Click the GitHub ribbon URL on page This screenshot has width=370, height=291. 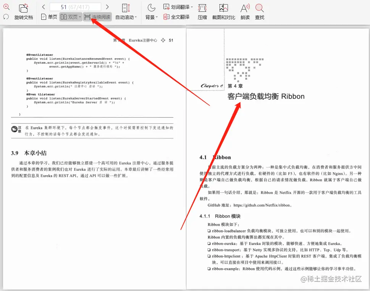click(x=262, y=205)
